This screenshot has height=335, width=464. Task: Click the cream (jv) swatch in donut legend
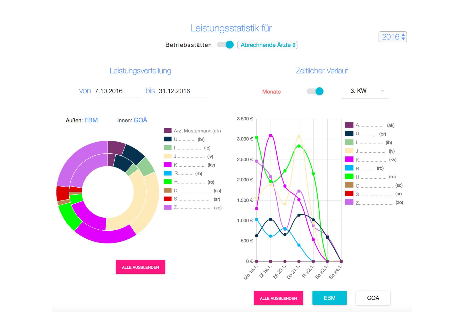[168, 156]
